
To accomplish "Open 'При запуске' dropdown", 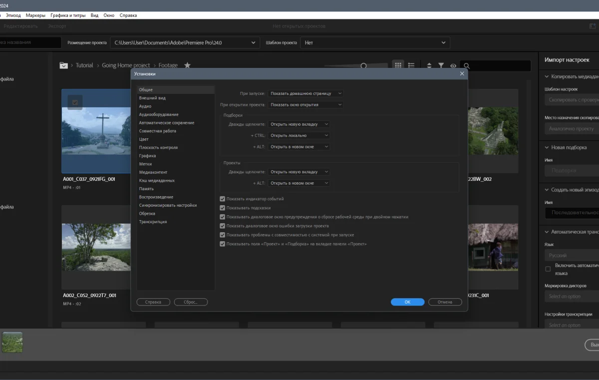I will point(305,93).
